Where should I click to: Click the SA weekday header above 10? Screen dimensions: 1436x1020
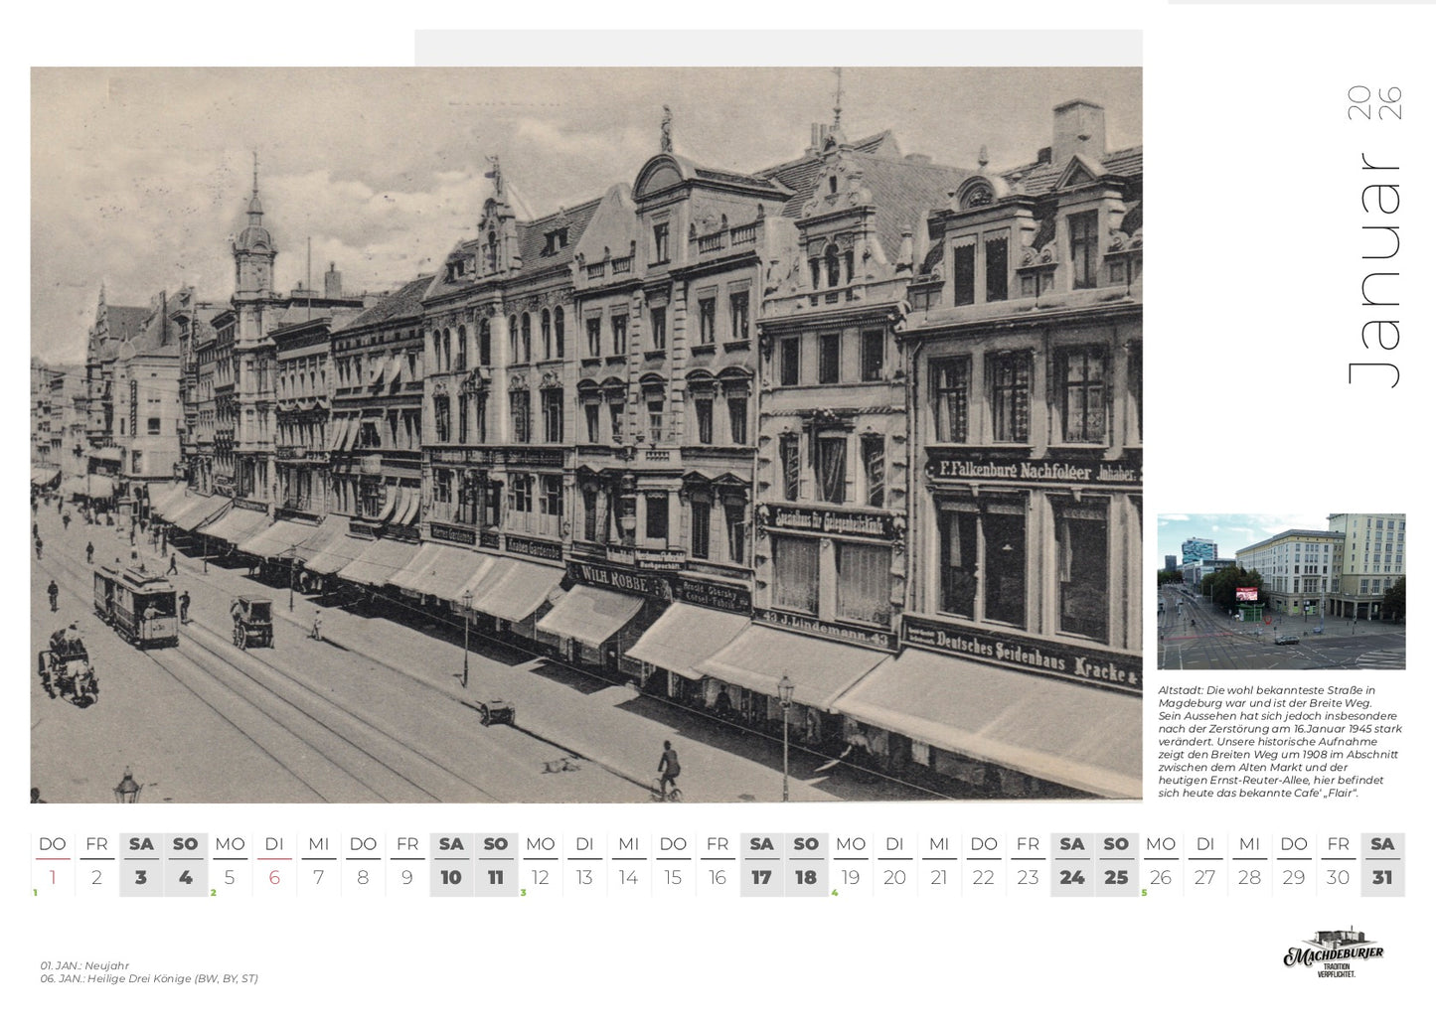(451, 843)
